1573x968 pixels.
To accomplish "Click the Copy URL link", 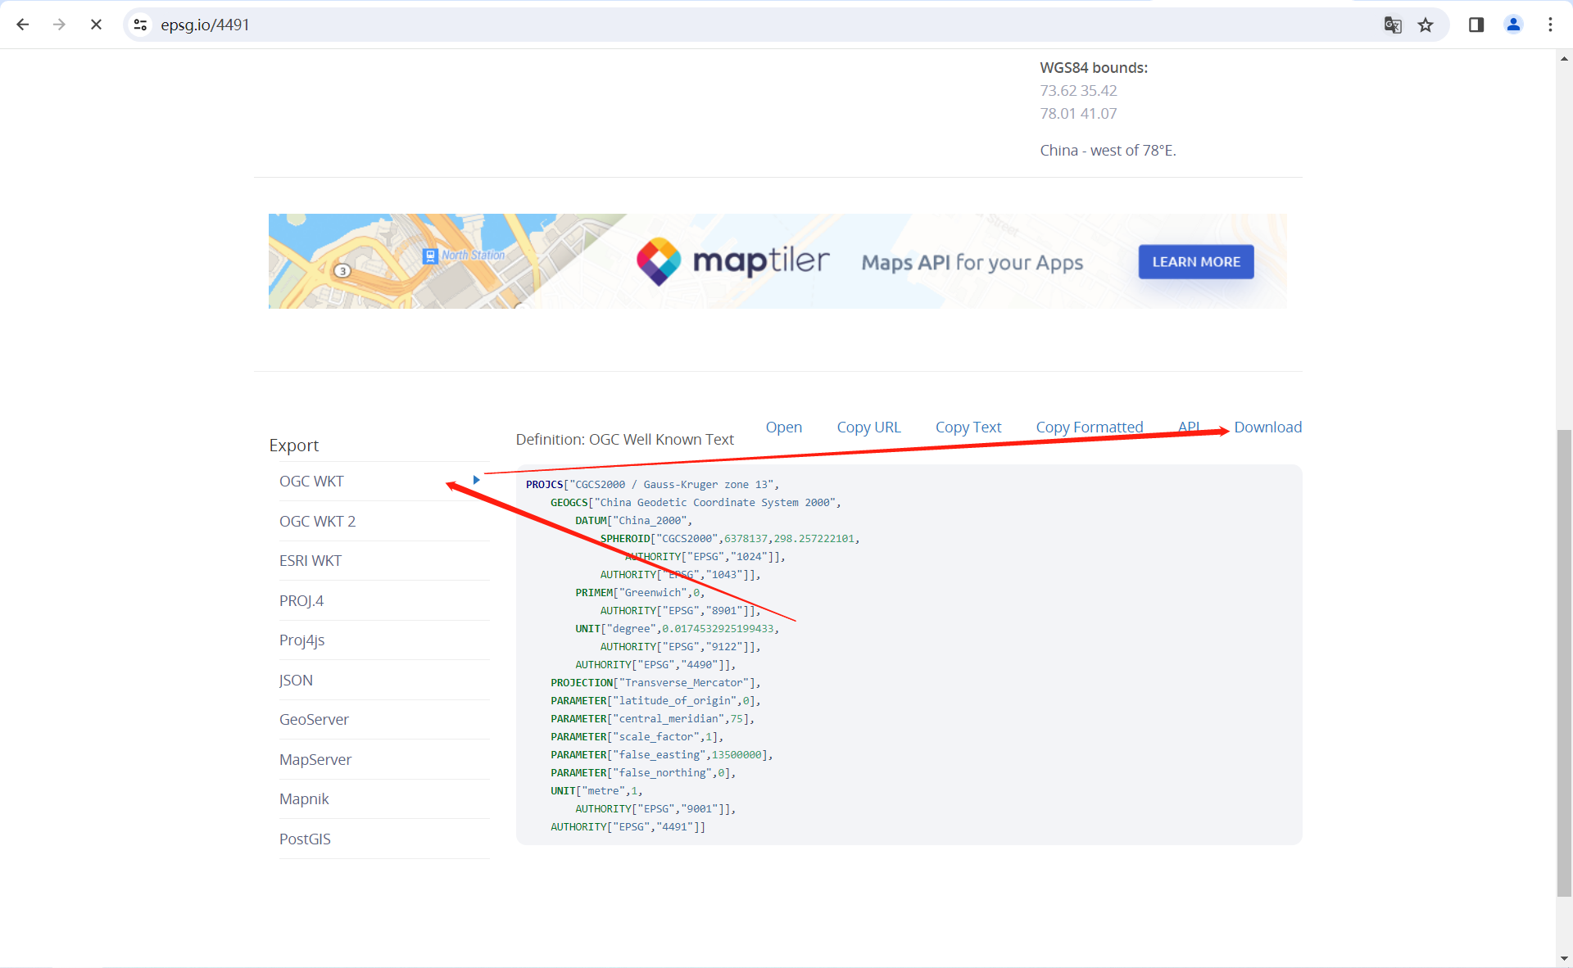I will [x=868, y=427].
